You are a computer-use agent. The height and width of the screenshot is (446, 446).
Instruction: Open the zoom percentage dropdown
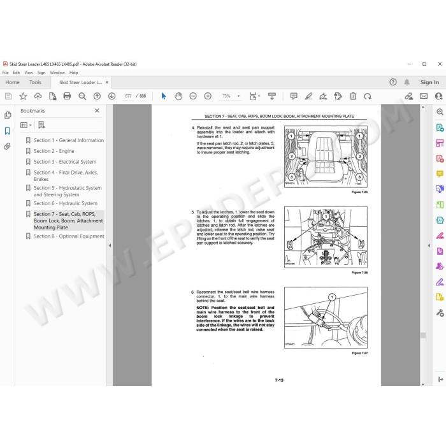point(239,96)
